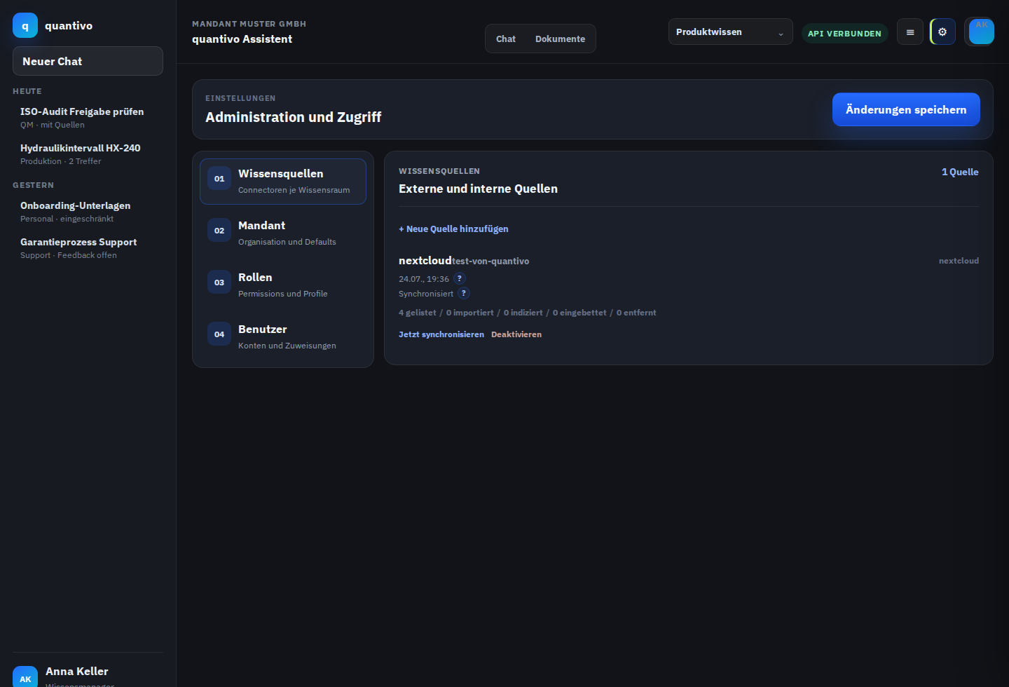Click the Anna Keller user name
1009x687 pixels.
click(77, 671)
